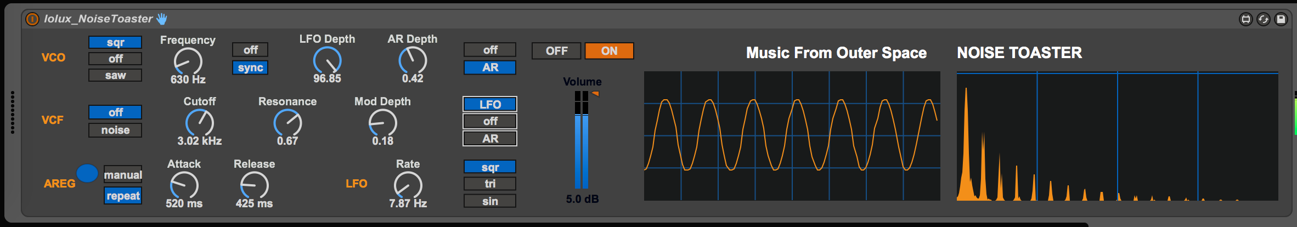
Task: Click the save preset disk icon
Action: click(x=1281, y=19)
